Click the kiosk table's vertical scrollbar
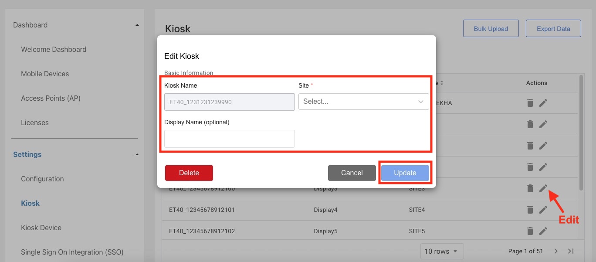The height and width of the screenshot is (262, 596). click(x=581, y=131)
